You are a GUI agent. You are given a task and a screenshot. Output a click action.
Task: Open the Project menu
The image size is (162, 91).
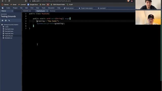(15, 8)
